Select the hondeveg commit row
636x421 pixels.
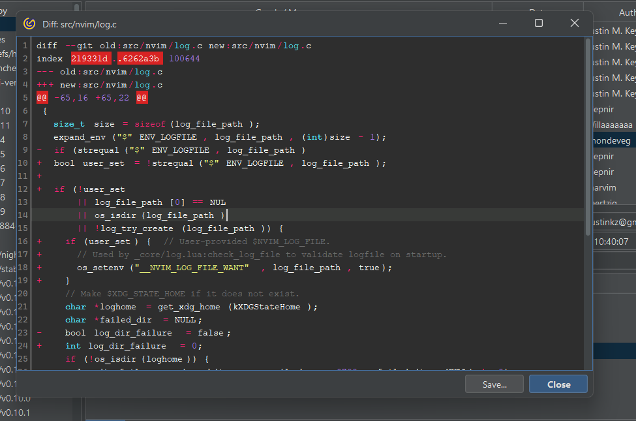pyautogui.click(x=613, y=142)
